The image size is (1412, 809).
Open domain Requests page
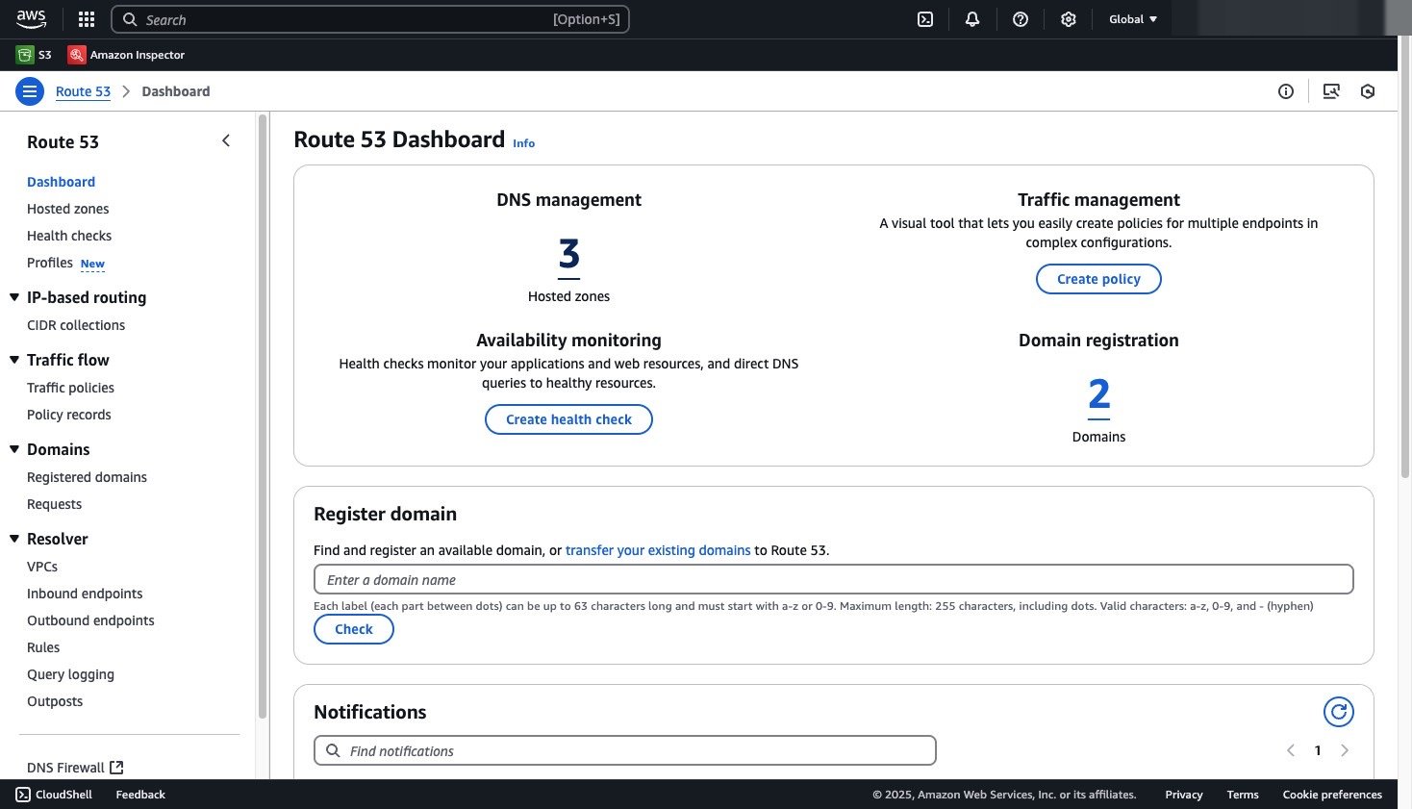[x=54, y=504]
